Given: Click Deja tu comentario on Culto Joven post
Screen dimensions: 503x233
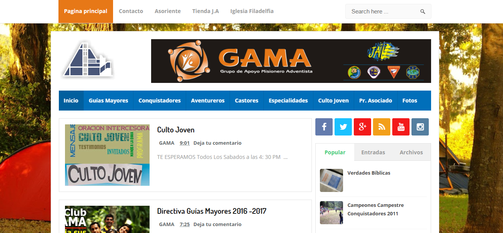Looking at the screenshot, I should click(217, 143).
